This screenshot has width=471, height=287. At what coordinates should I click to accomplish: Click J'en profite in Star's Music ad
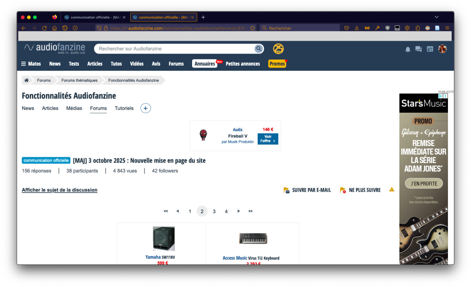[x=424, y=183]
